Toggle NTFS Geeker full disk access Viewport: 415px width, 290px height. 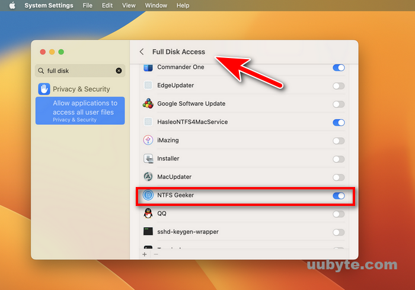pos(339,196)
